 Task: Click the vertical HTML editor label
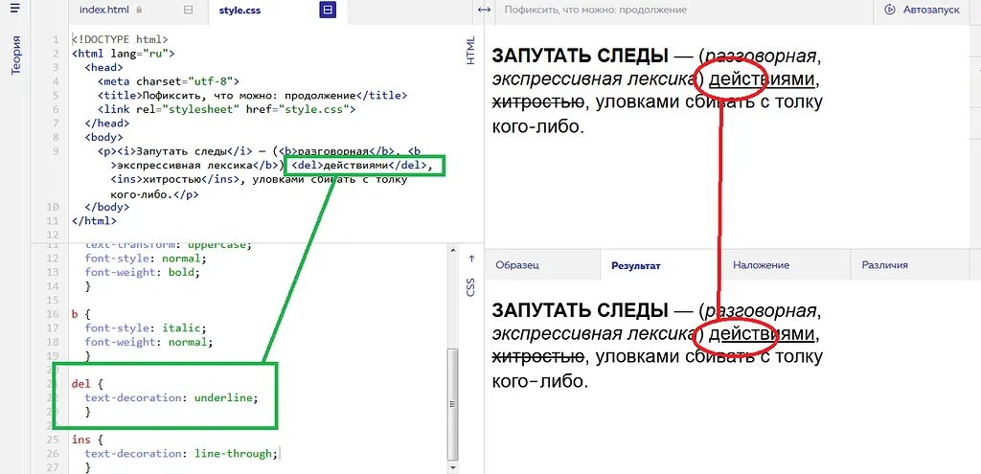coord(470,50)
